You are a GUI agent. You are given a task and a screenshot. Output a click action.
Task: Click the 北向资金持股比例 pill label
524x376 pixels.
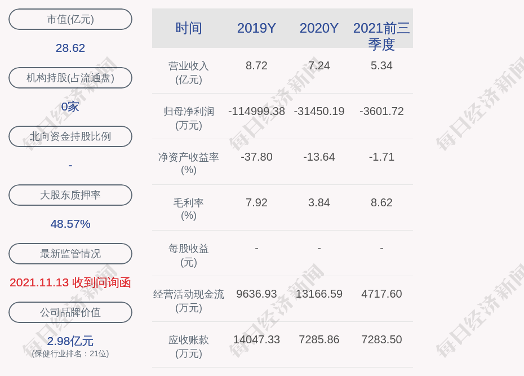(70, 136)
